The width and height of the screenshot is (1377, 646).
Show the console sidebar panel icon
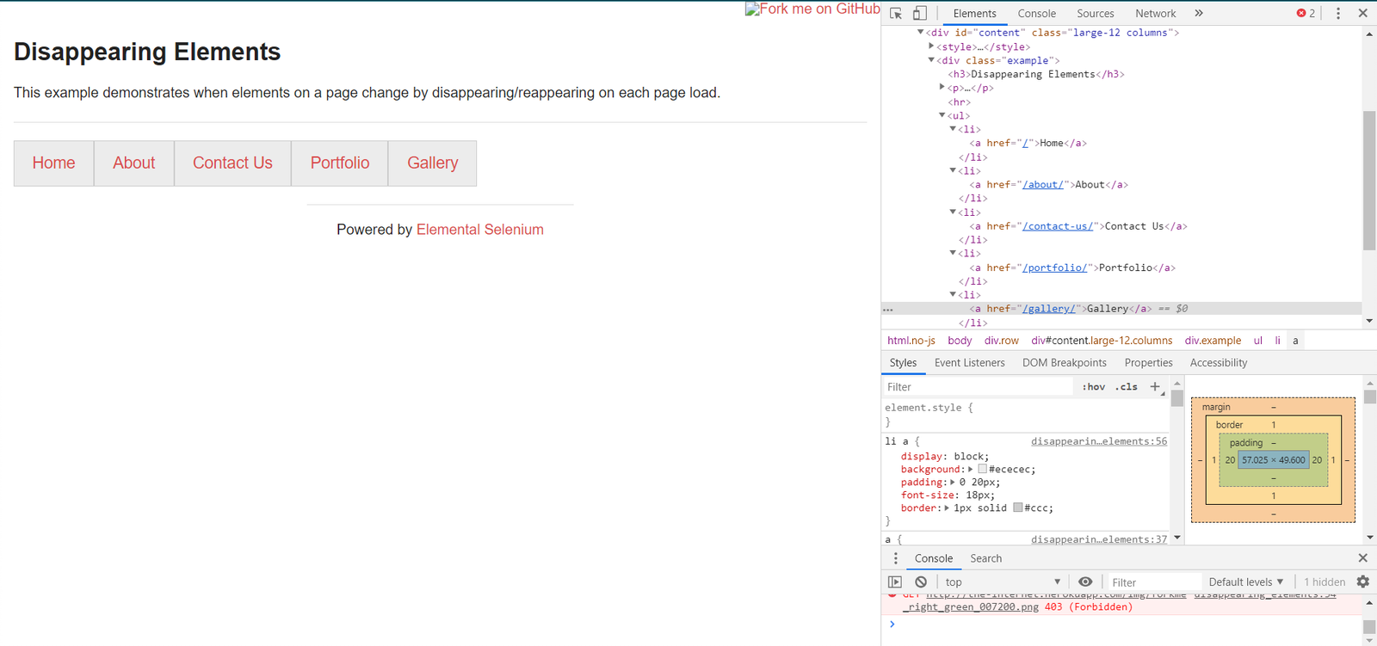click(895, 582)
